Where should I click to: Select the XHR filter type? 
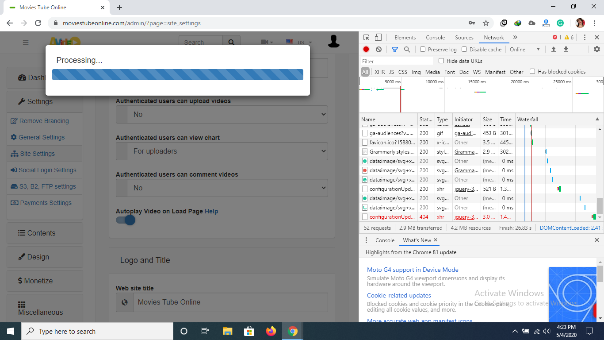[379, 72]
